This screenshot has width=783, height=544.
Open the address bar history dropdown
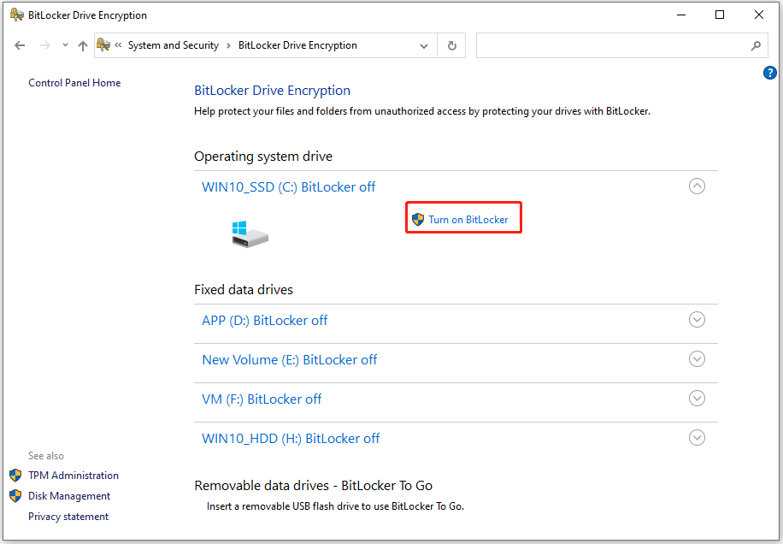[x=423, y=46]
